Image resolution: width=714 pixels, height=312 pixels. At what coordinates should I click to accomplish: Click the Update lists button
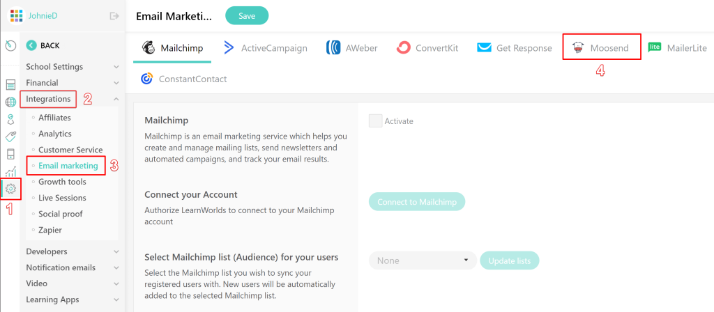pyautogui.click(x=509, y=260)
